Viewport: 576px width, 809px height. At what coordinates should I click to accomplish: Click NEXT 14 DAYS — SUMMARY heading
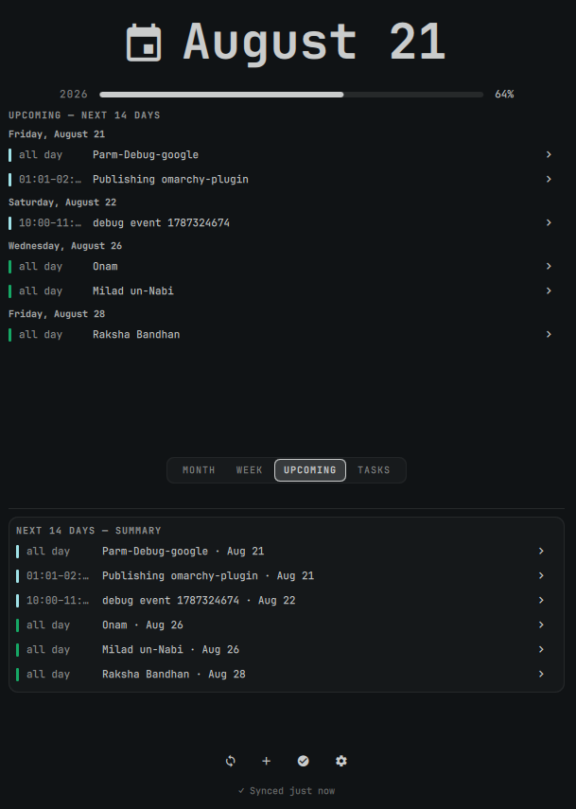pos(89,531)
